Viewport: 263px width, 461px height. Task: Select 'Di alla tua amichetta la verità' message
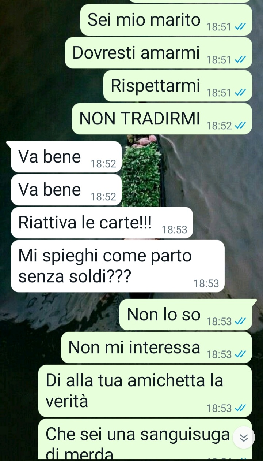click(x=145, y=391)
